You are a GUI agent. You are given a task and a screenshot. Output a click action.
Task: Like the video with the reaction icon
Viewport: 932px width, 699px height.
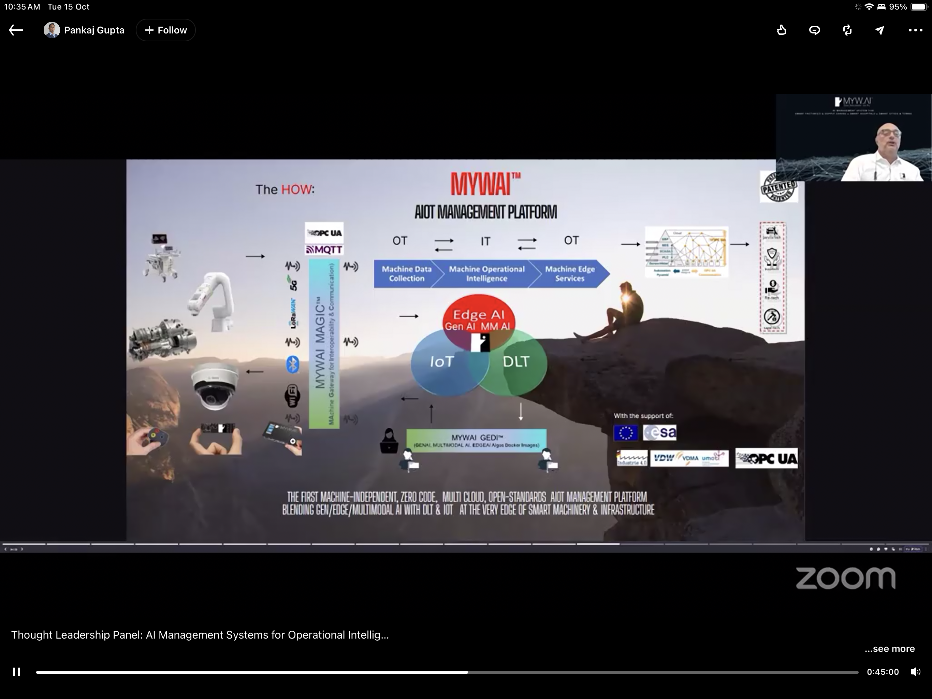(x=782, y=30)
